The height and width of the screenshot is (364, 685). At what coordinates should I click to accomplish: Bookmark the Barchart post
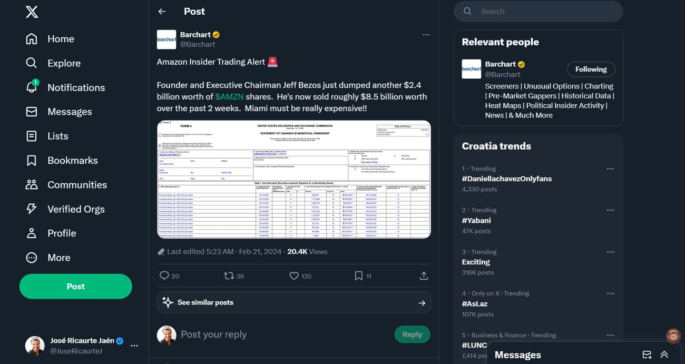click(x=358, y=276)
